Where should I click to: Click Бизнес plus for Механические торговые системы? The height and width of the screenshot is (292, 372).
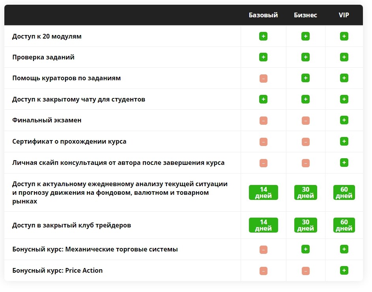[x=305, y=249]
